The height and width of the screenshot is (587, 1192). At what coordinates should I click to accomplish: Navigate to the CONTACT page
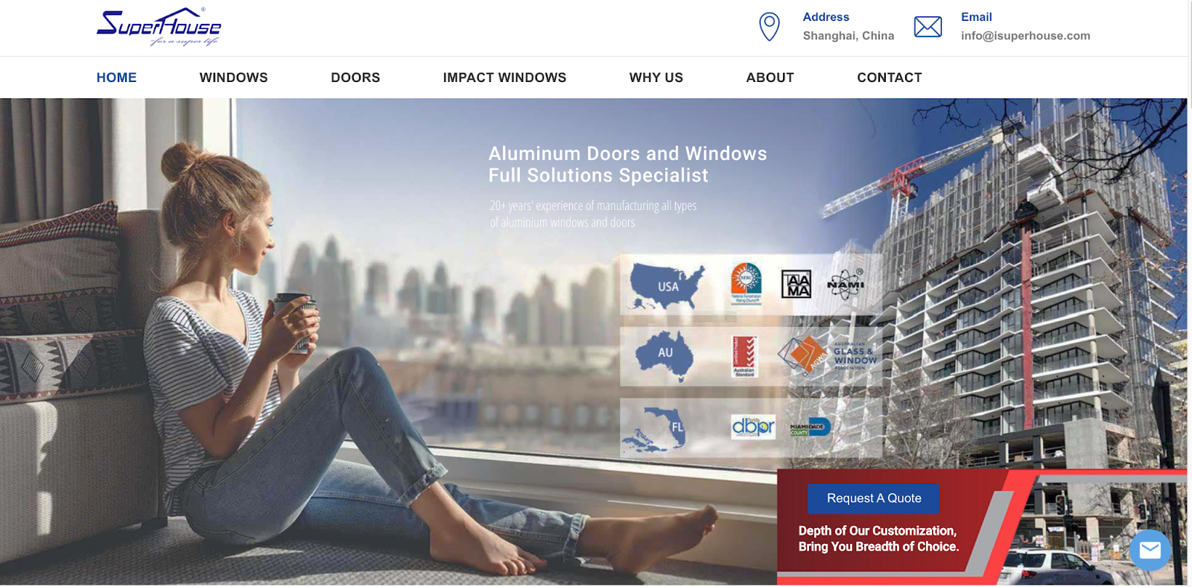click(890, 77)
